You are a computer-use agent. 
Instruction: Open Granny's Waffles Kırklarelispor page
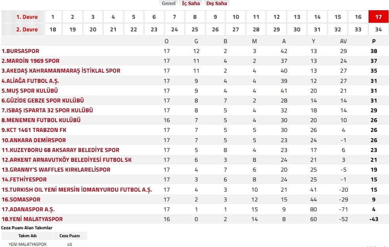pos(56,170)
